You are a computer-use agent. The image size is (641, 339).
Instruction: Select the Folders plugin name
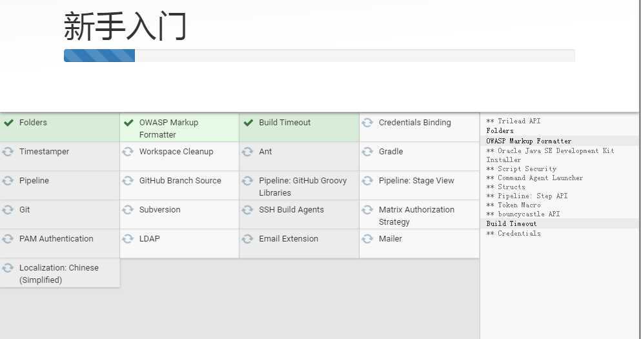tap(33, 122)
